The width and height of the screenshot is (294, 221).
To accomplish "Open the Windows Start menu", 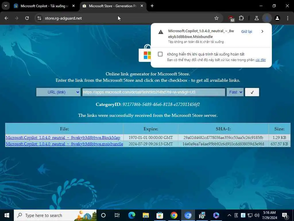I will click(x=7, y=215).
